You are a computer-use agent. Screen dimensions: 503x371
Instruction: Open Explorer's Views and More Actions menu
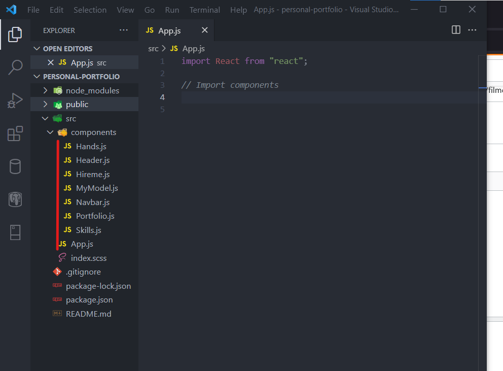pos(123,30)
